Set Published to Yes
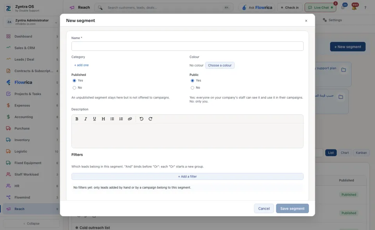 click(74, 81)
